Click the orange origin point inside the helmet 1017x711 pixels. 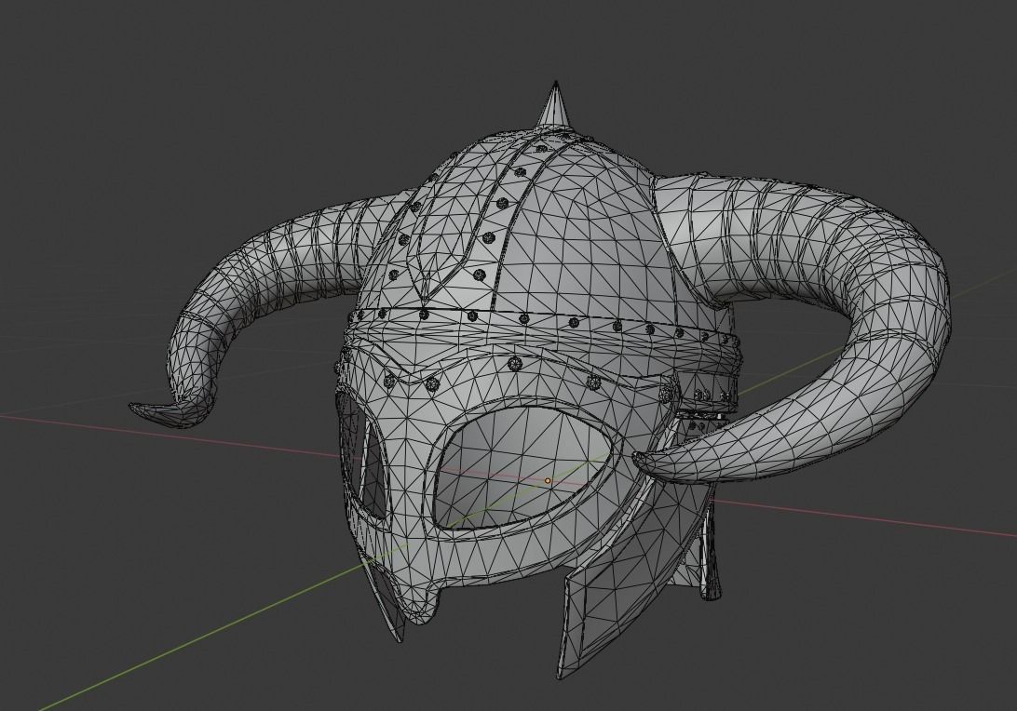(548, 481)
